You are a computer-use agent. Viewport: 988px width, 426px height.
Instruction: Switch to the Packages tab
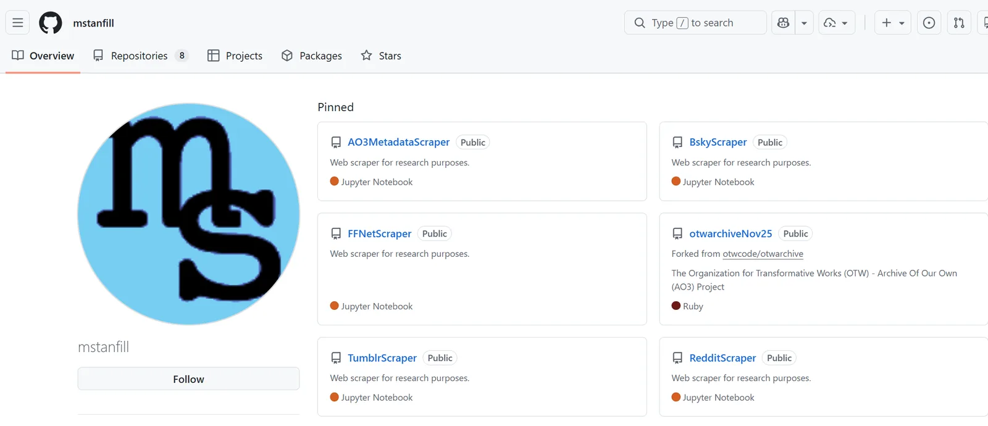(311, 56)
